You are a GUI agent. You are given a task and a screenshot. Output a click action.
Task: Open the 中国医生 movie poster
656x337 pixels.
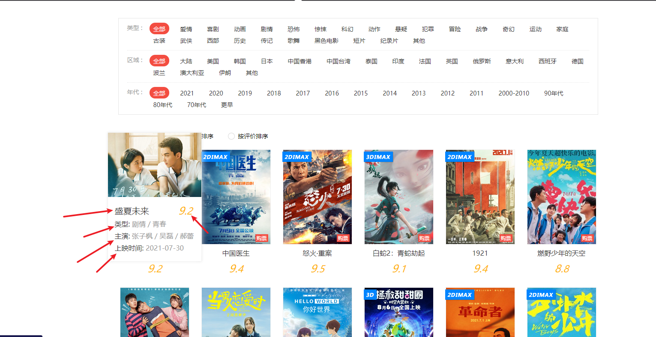pyautogui.click(x=236, y=197)
